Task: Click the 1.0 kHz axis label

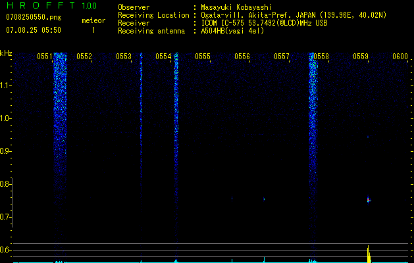Action: 5,118
